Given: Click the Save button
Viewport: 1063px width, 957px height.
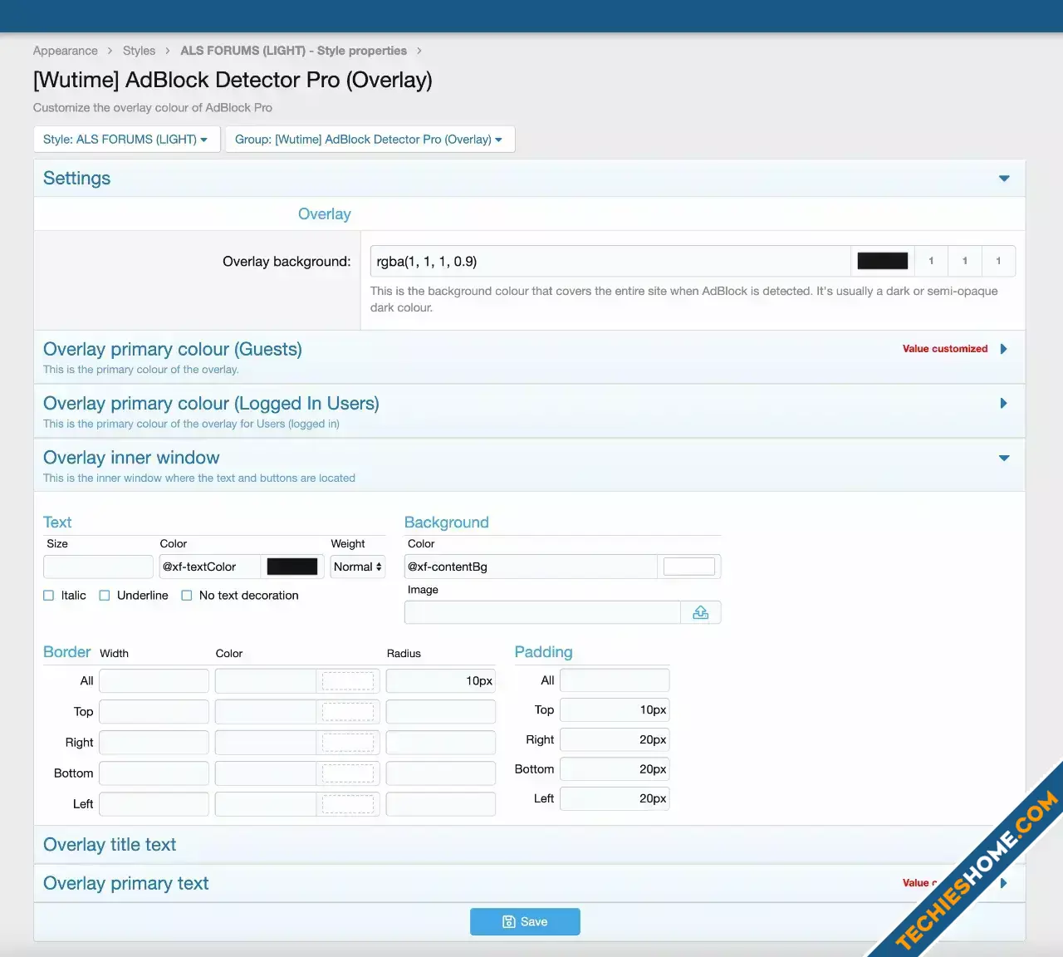Looking at the screenshot, I should pos(525,922).
